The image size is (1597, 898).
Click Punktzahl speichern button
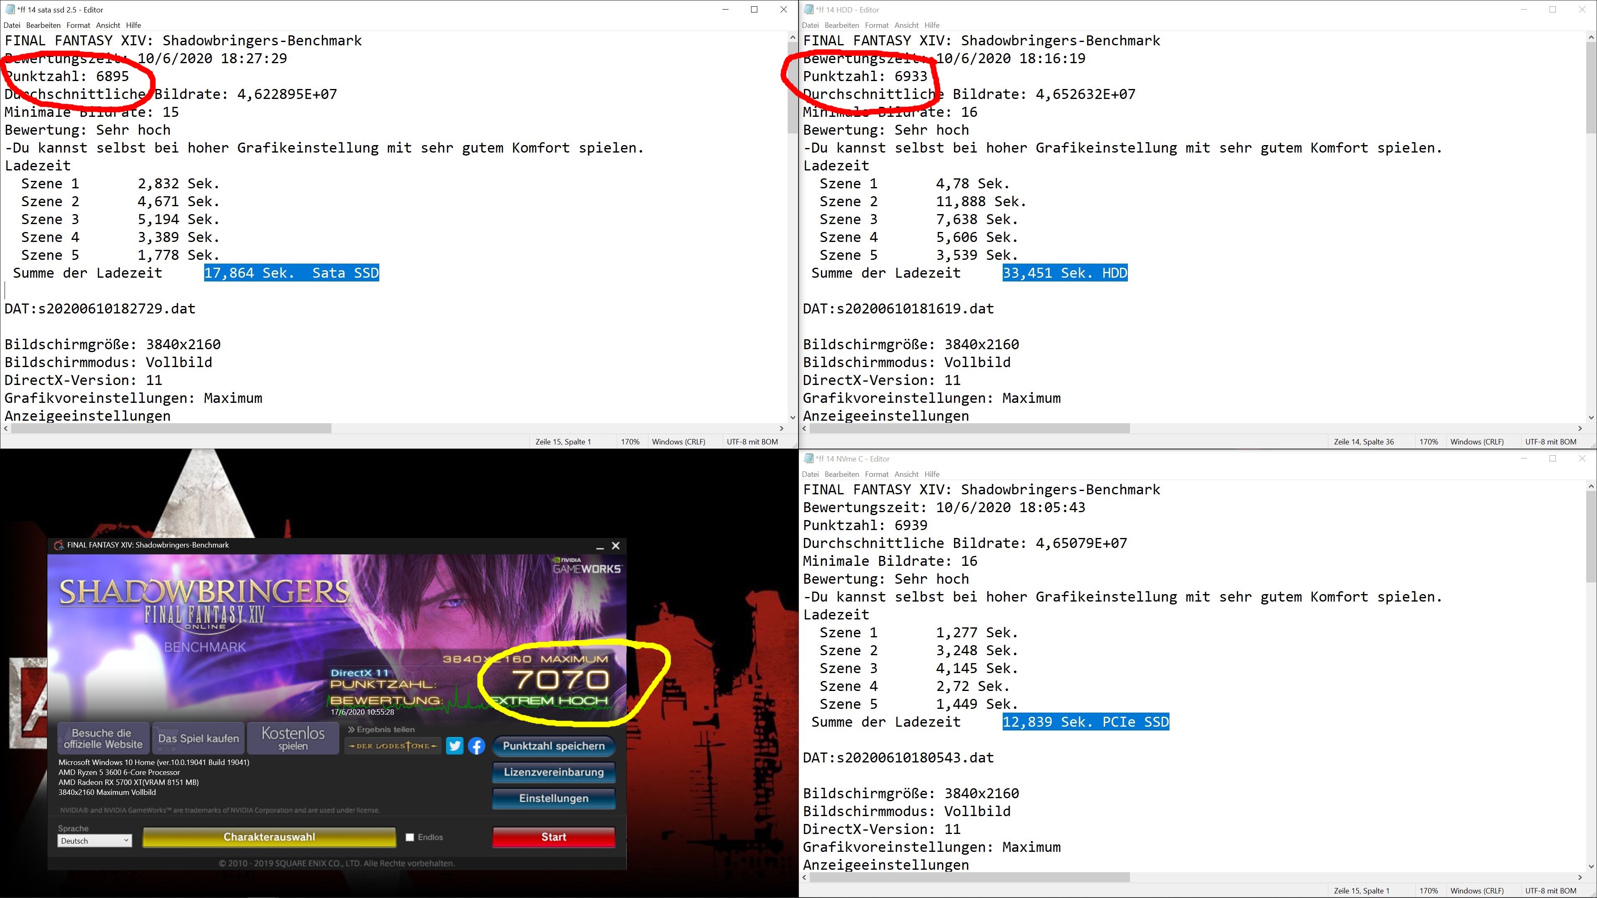click(554, 746)
